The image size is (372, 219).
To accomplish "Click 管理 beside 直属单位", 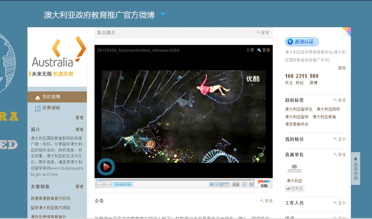I will point(342,155).
